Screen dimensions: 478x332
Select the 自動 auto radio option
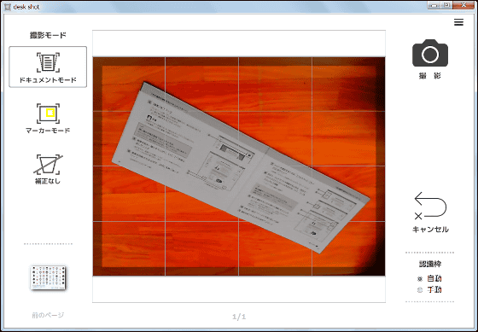[x=420, y=278]
